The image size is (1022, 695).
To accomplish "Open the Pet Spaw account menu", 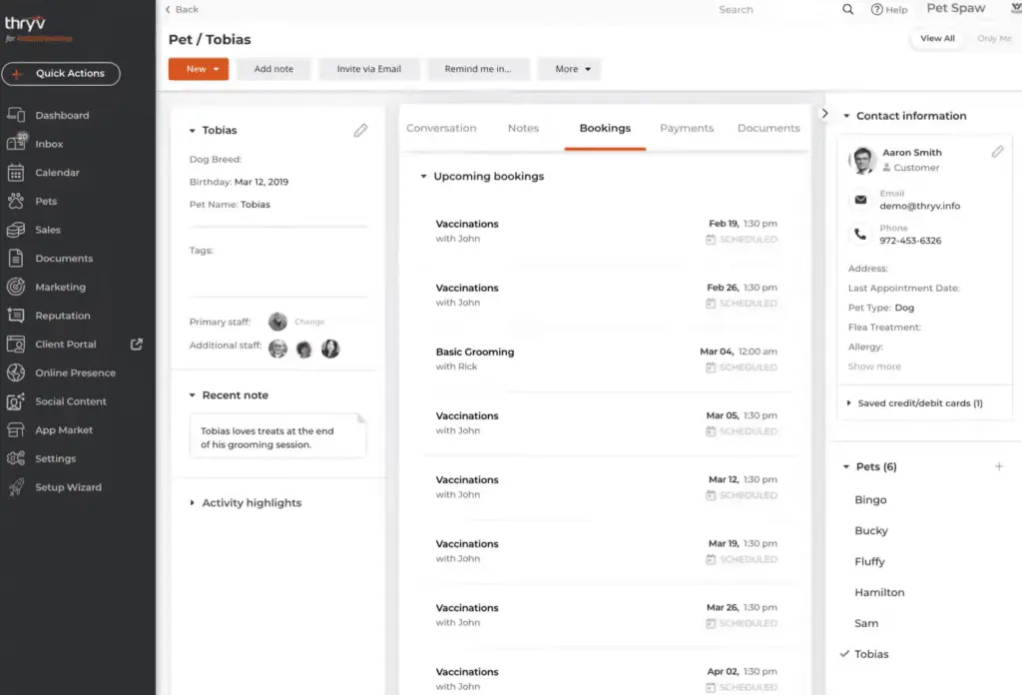I will (x=955, y=8).
